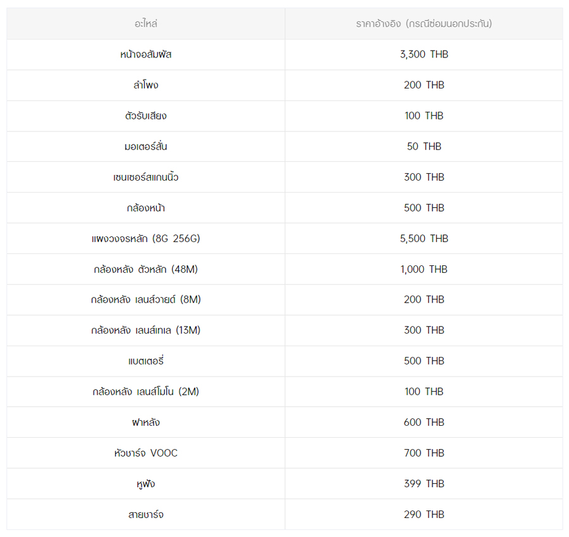569x537 pixels.
Task: Click the อะไหล่ column header
Action: pyautogui.click(x=145, y=24)
